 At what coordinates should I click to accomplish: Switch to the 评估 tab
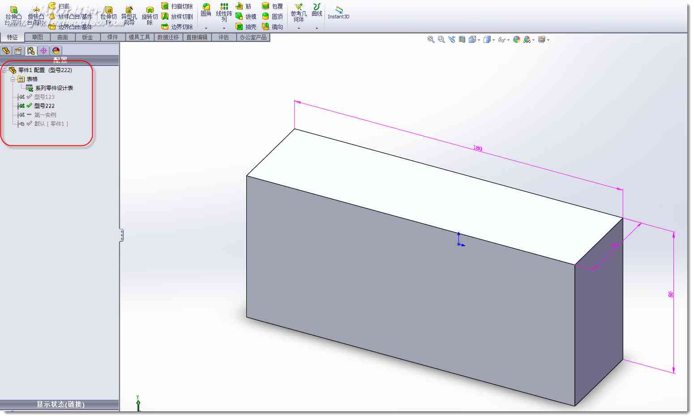tap(224, 37)
